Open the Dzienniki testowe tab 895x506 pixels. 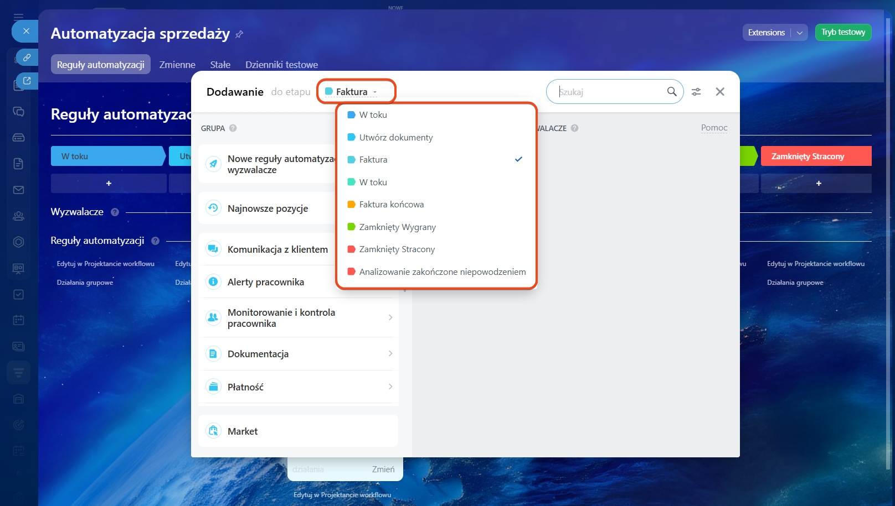pos(281,65)
